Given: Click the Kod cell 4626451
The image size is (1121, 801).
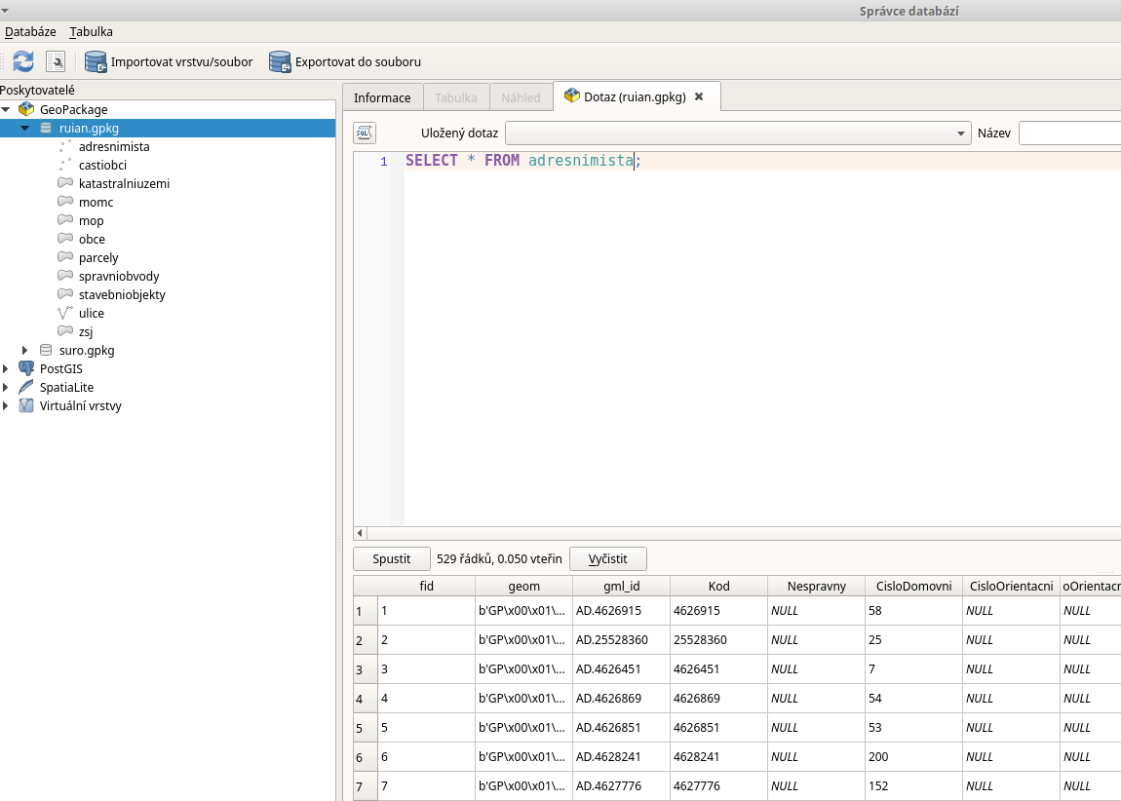Looking at the screenshot, I should point(718,669).
